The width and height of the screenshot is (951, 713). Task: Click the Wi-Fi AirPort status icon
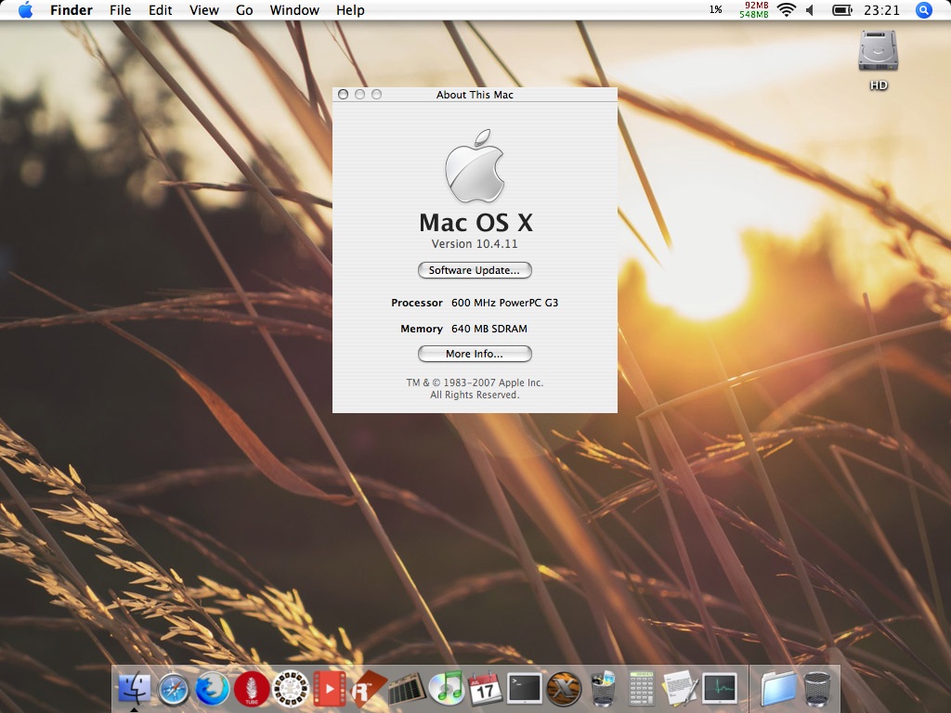click(x=786, y=9)
